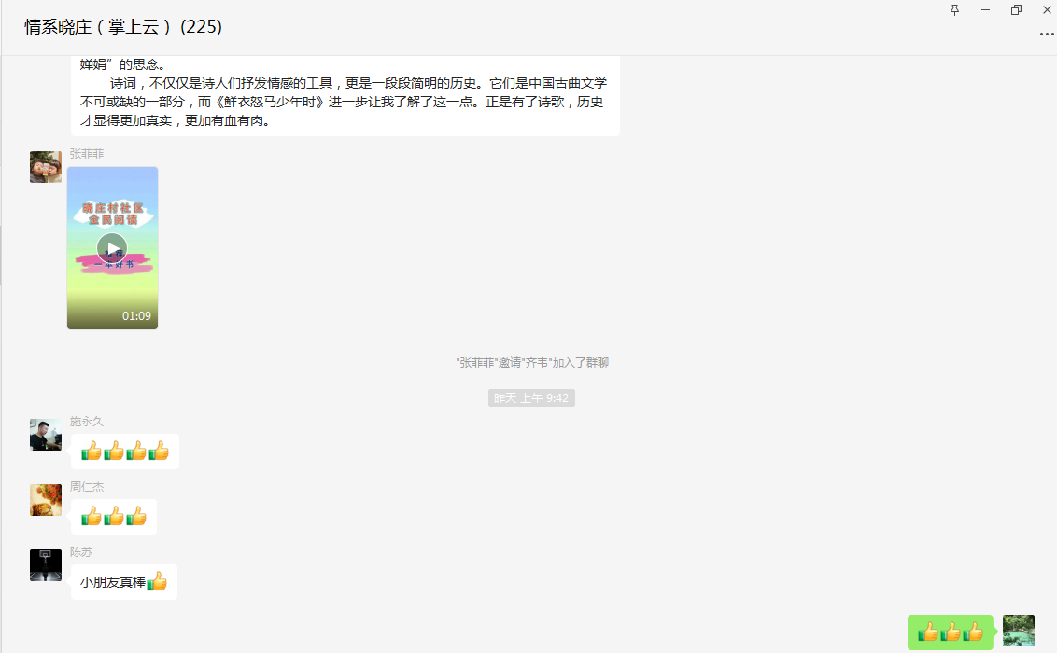Image resolution: width=1057 pixels, height=653 pixels.
Task: Select 周仁杰's three thumbs-up message bubble
Action: (x=113, y=517)
